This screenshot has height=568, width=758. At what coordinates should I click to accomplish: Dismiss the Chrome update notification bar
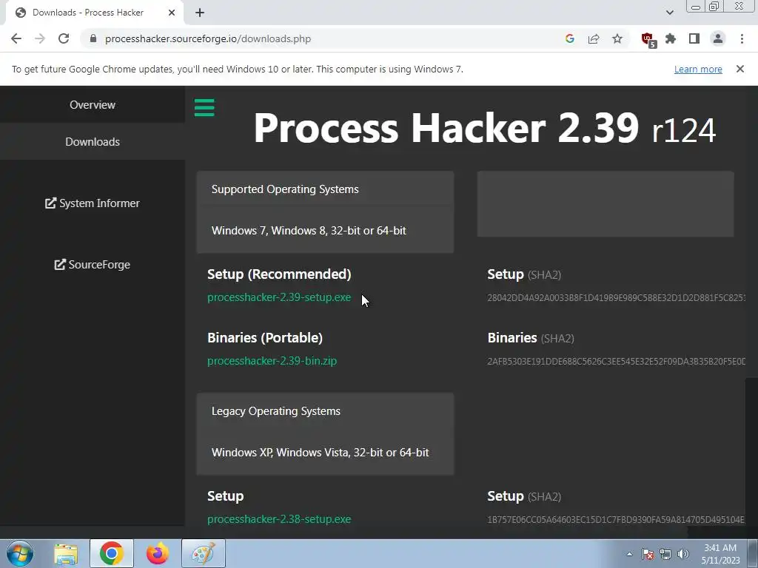pyautogui.click(x=739, y=69)
